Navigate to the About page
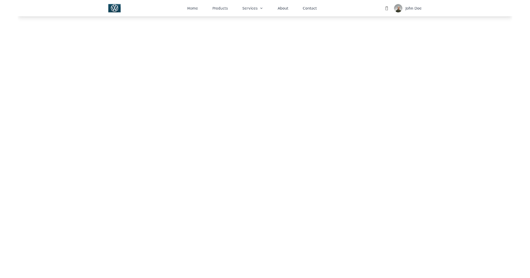The image size is (530, 278). point(283,8)
